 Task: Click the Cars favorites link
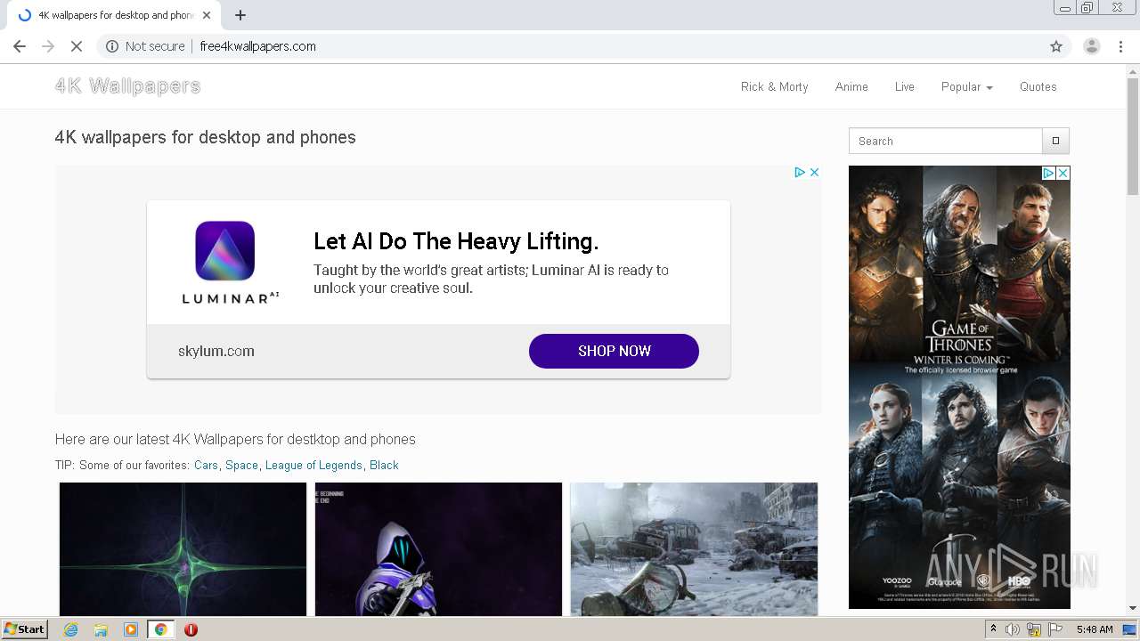[x=206, y=465]
